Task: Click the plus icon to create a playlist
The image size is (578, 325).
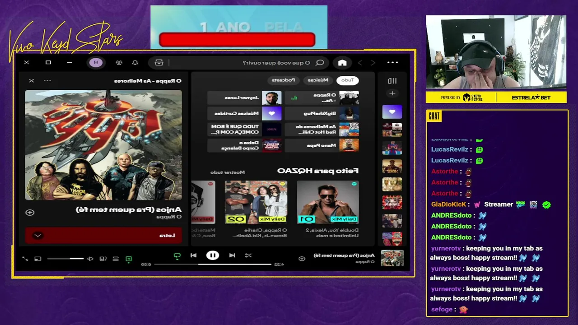Action: click(392, 93)
